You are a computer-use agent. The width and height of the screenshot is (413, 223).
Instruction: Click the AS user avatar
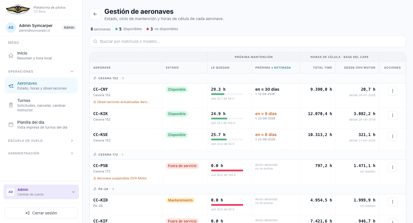point(11,28)
